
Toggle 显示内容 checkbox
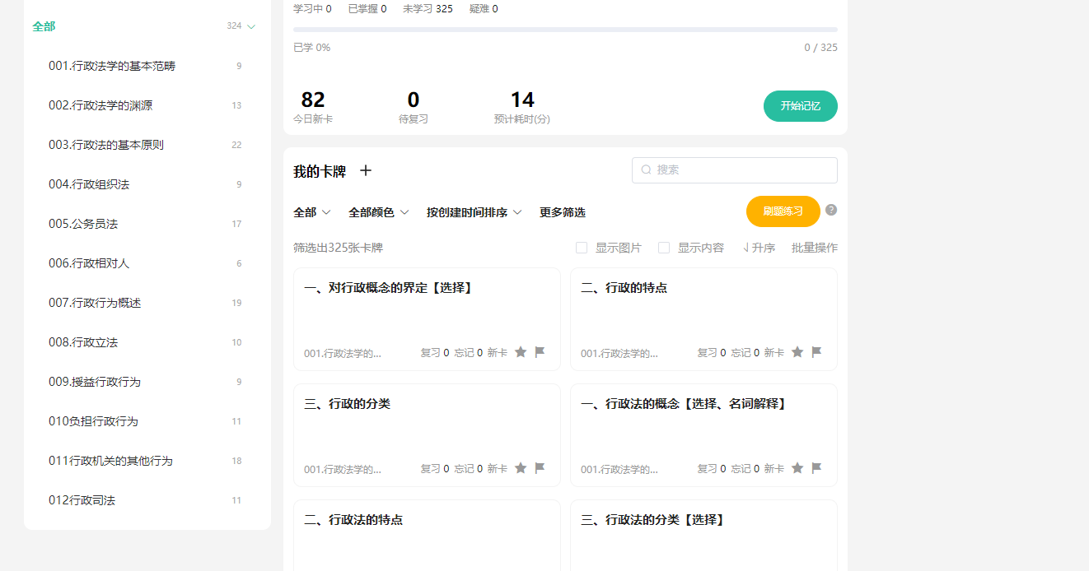[x=664, y=248]
